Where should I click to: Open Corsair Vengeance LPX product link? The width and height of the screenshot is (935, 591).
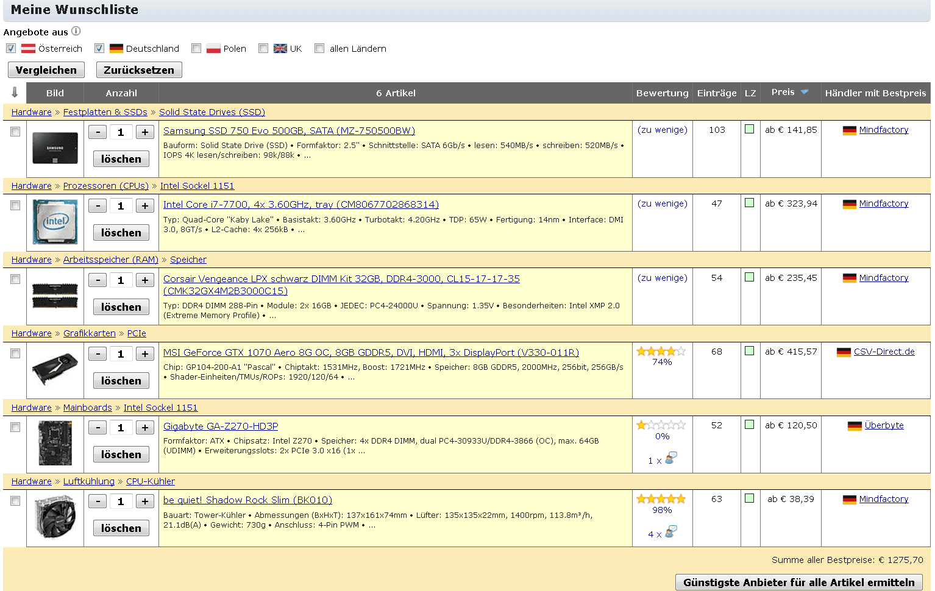341,285
